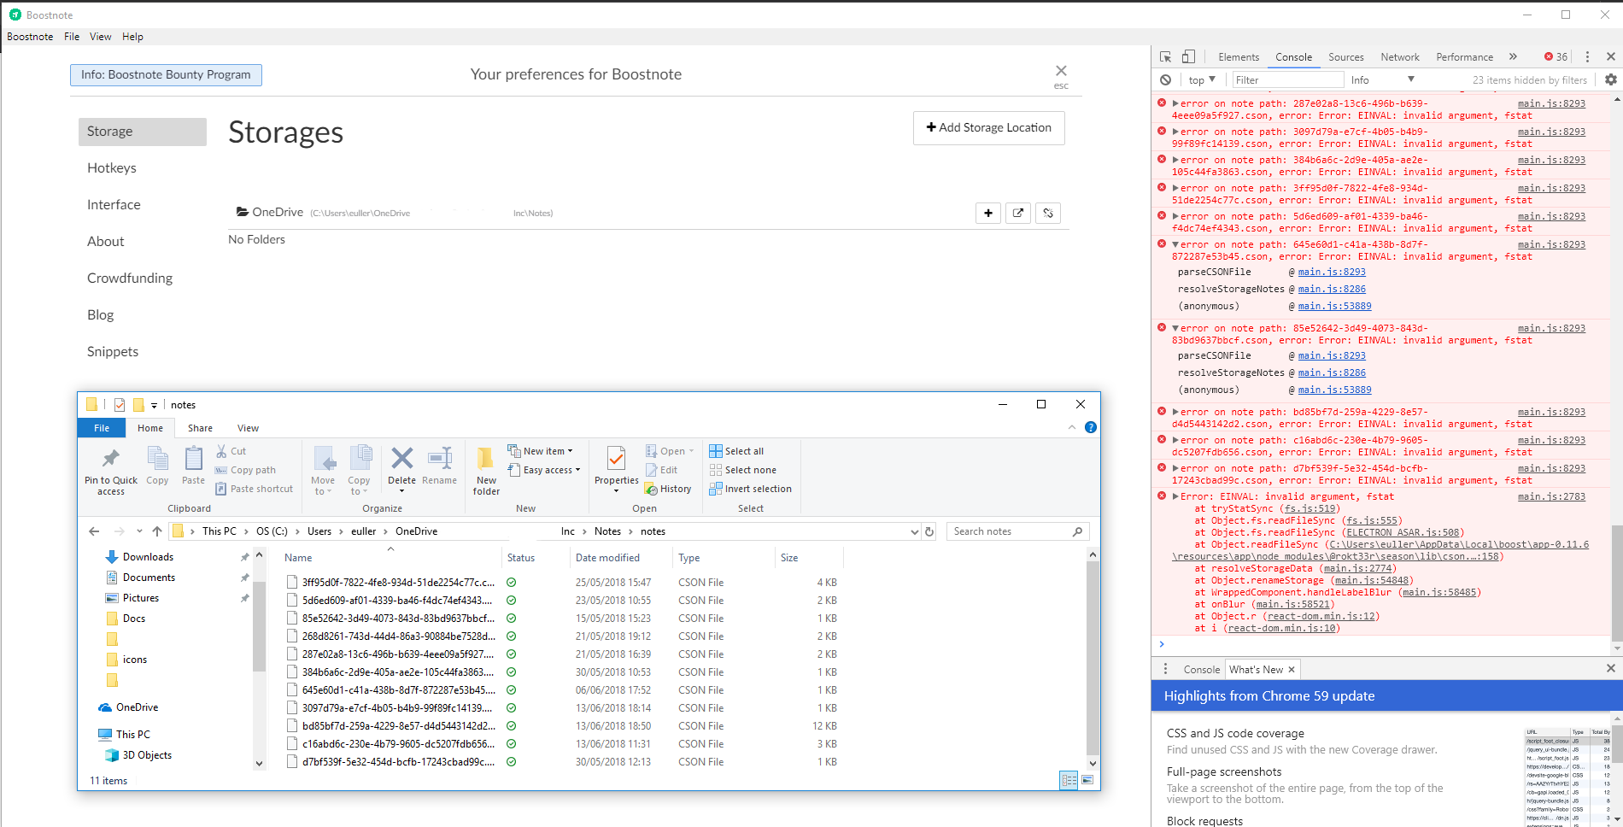The image size is (1623, 827).
Task: Click Select all in Explorer ribbon
Action: coord(736,451)
